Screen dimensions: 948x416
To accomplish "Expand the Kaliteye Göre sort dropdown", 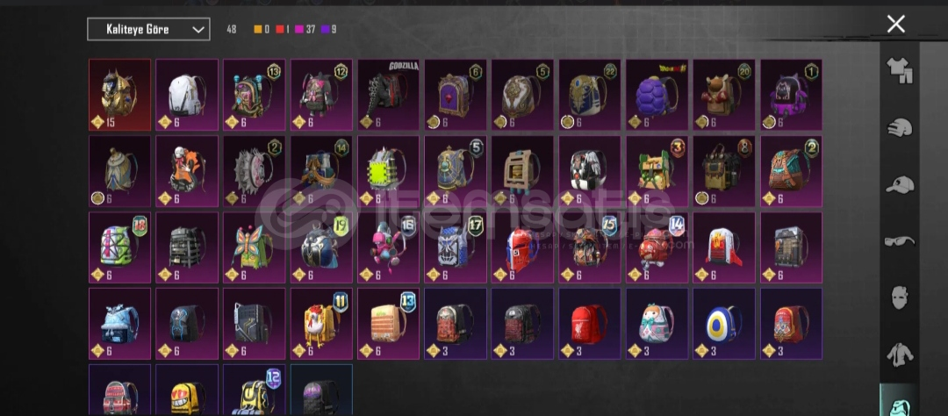I will coord(148,29).
